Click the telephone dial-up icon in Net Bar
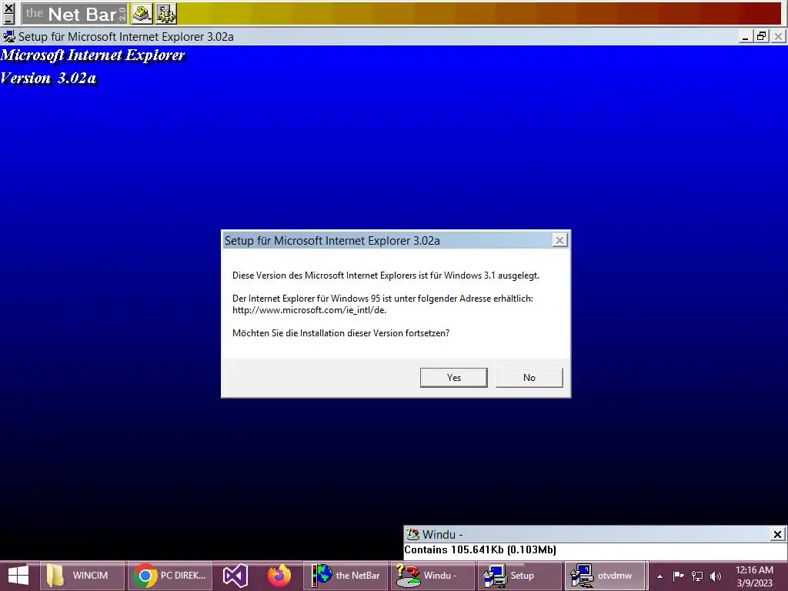The width and height of the screenshot is (788, 591). 142,14
